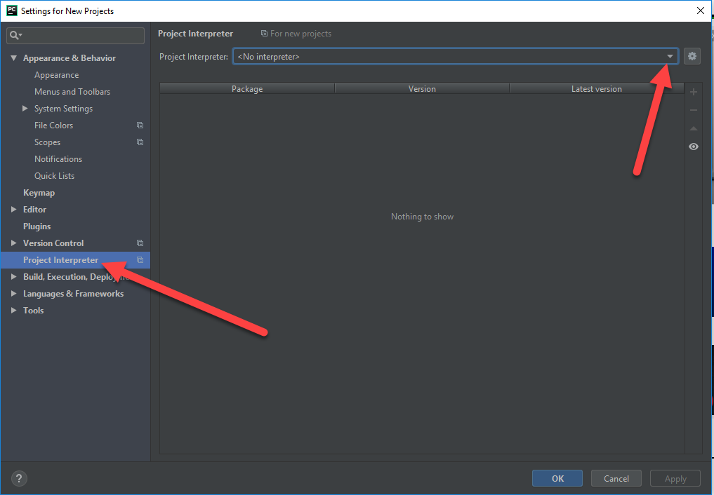Open the Project Interpreter dropdown
The image size is (714, 495).
click(456, 56)
